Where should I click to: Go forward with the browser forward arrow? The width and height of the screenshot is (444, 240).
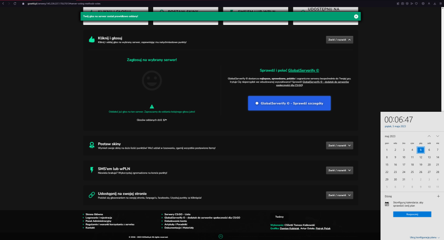pyautogui.click(x=8, y=4)
